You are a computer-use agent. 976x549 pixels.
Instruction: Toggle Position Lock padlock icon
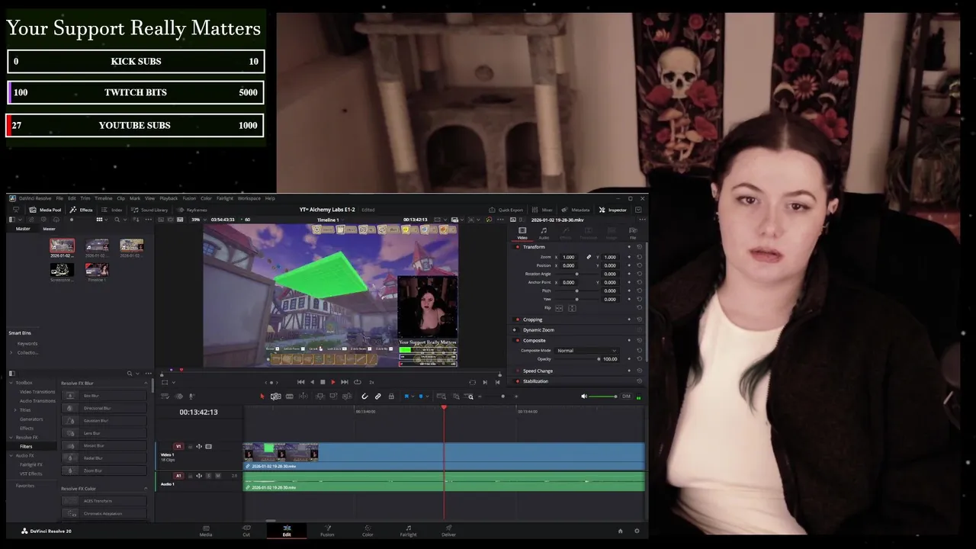391,396
